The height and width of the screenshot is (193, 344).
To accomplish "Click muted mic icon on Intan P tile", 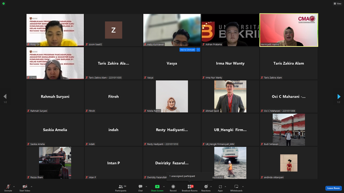I will (87, 177).
